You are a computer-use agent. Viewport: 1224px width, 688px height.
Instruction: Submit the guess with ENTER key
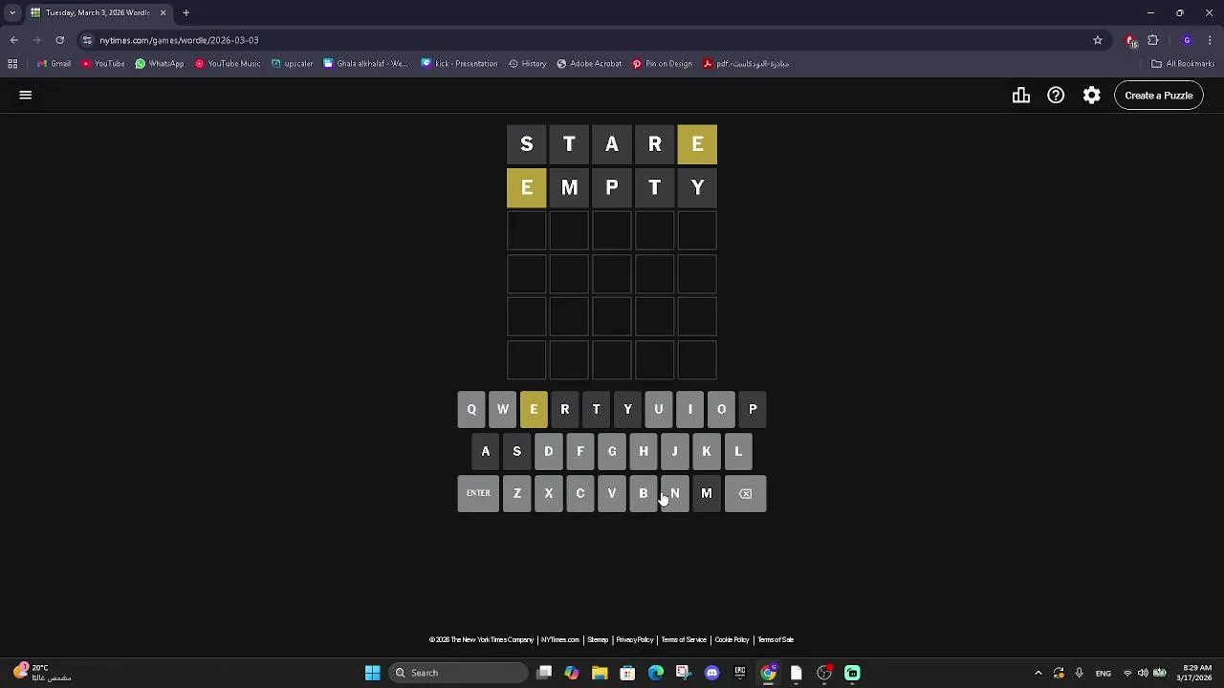[478, 494]
